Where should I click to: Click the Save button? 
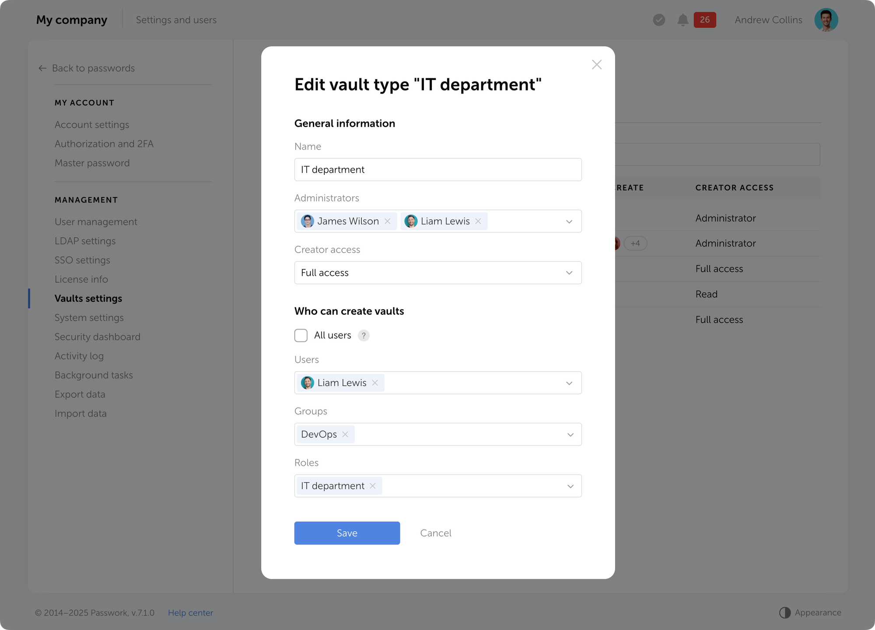click(347, 533)
